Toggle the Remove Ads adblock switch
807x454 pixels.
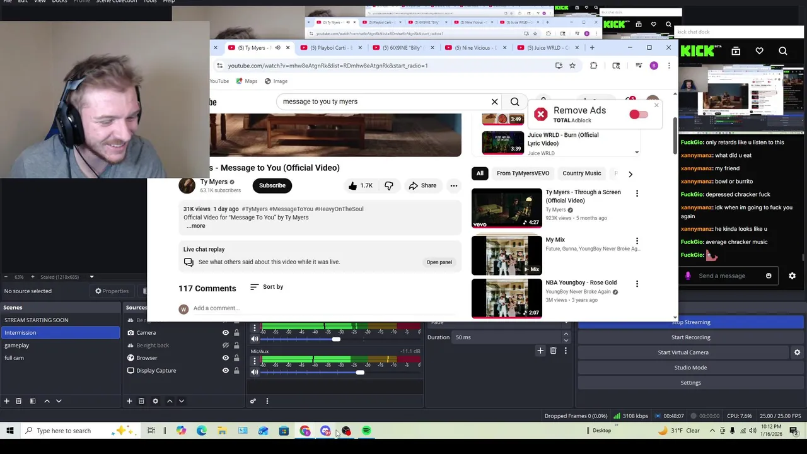(x=638, y=114)
